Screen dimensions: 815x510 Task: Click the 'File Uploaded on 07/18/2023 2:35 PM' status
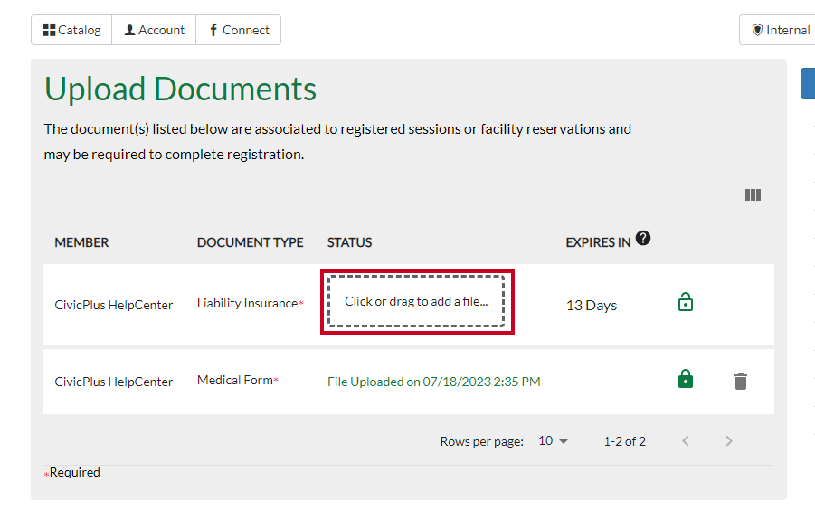tap(434, 382)
